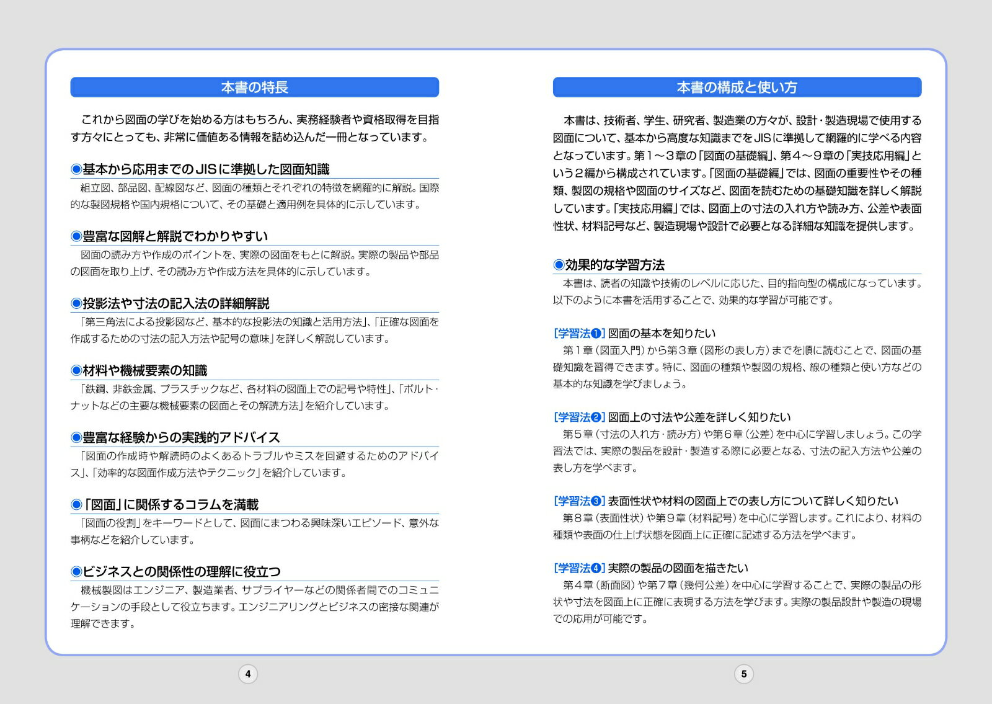Click the bullet icon beside 材料や機械要素の知識

click(76, 371)
